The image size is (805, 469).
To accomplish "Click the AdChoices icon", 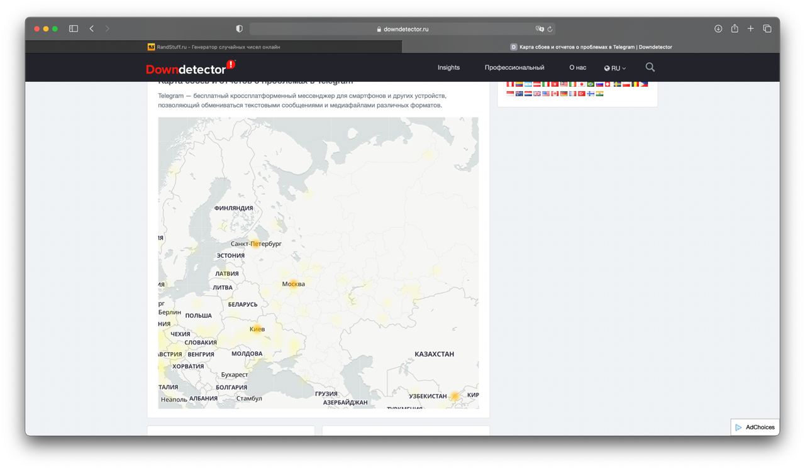I will (738, 428).
